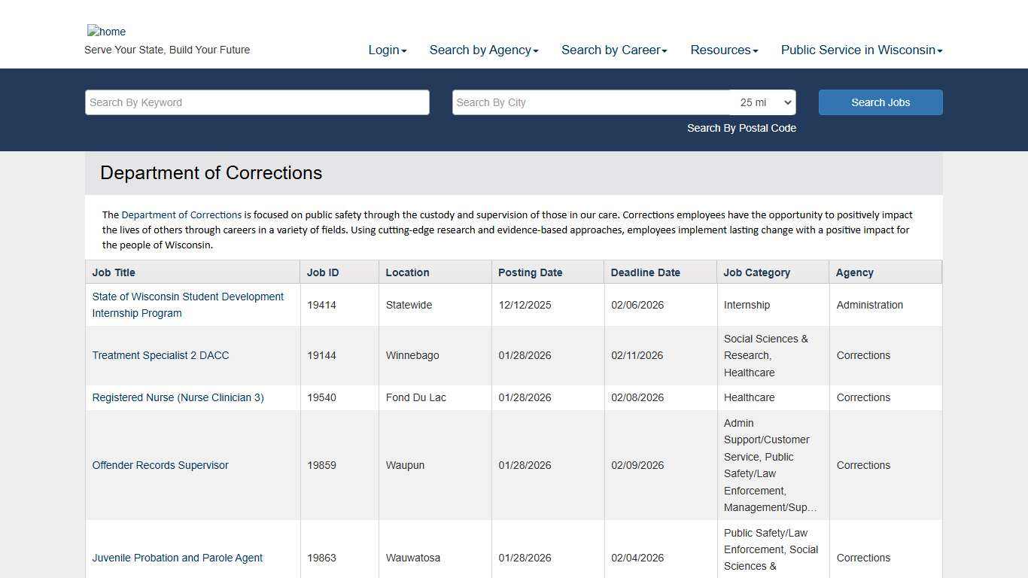Viewport: 1028px width, 578px height.
Task: Sort by the Job Title column header
Action: click(114, 272)
